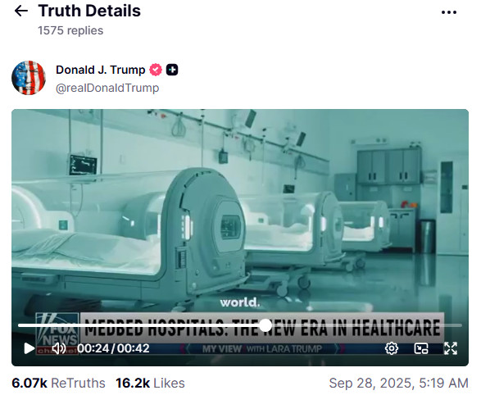View the 6.07k ReTruths list
This screenshot has height=395, width=481.
click(58, 383)
